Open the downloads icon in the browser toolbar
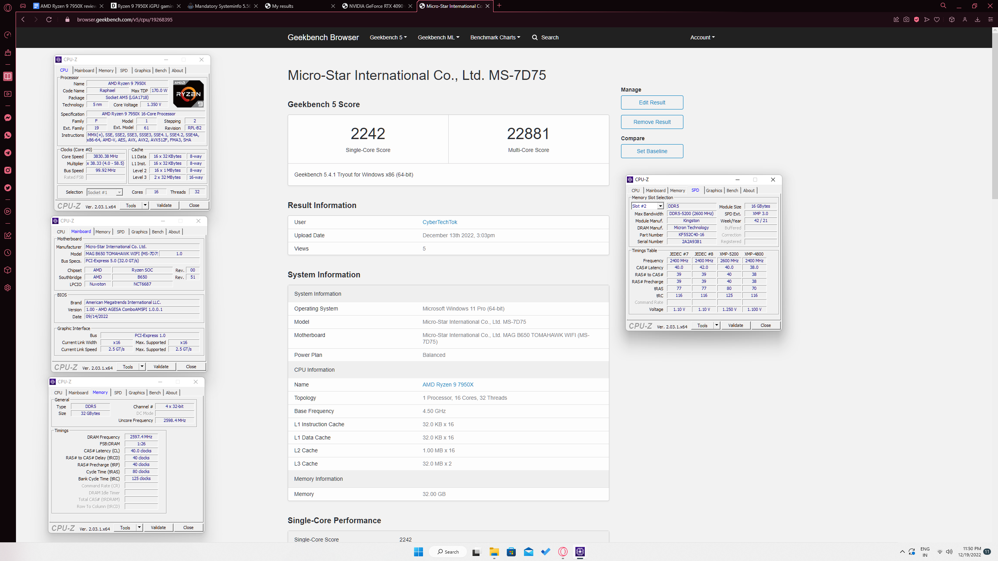The height and width of the screenshot is (561, 998). point(977,19)
